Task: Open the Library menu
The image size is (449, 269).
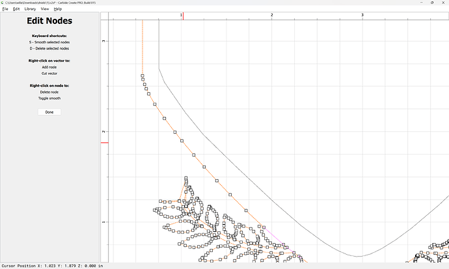Action: [30, 9]
